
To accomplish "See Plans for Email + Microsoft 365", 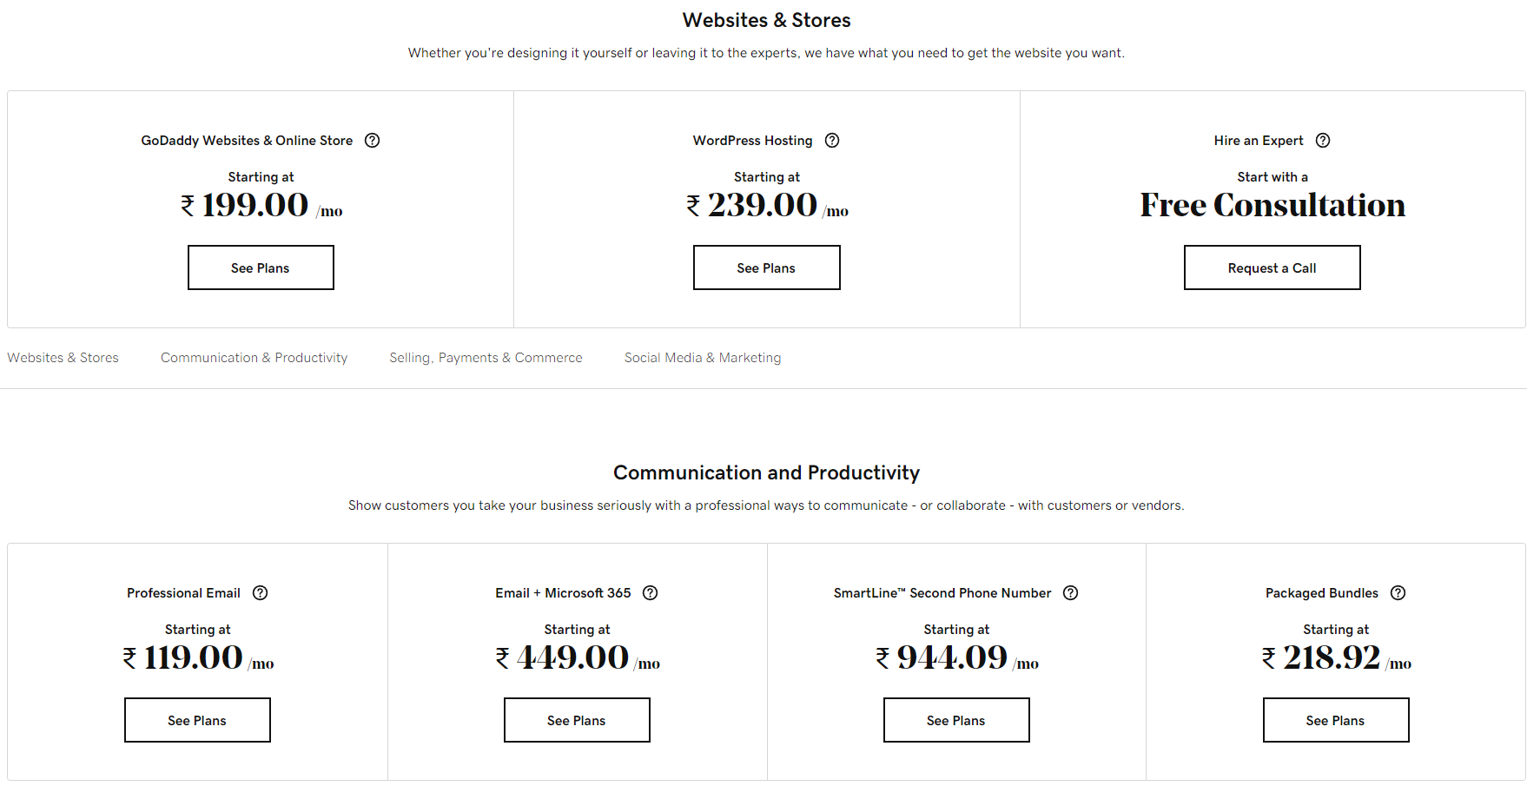I will [577, 720].
